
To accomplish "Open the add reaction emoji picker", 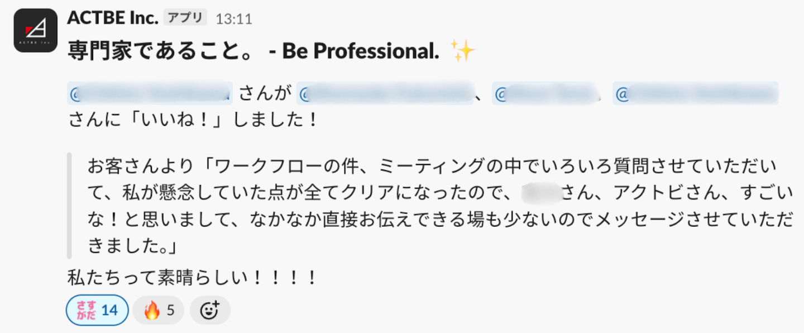I will pyautogui.click(x=210, y=310).
